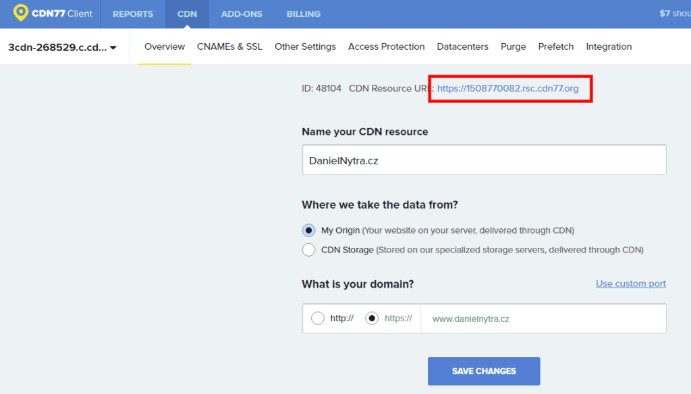Expand the 3cdn-268529 resource dropdown
691x394 pixels.
63,47
